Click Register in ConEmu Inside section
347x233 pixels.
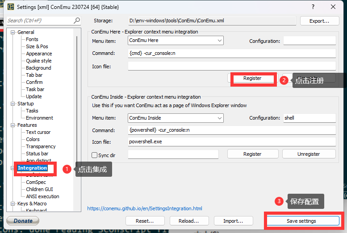[x=253, y=154]
